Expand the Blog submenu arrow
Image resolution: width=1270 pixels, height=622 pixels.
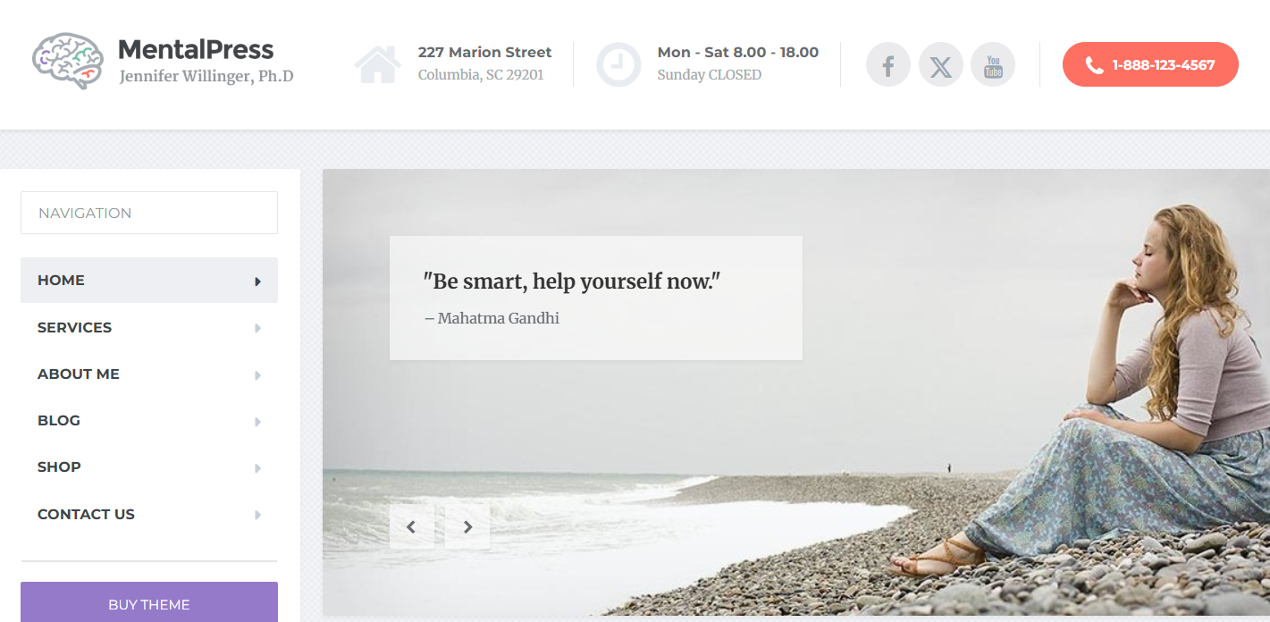[x=257, y=421]
